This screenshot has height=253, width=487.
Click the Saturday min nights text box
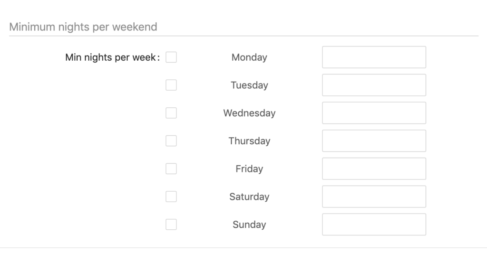click(374, 197)
